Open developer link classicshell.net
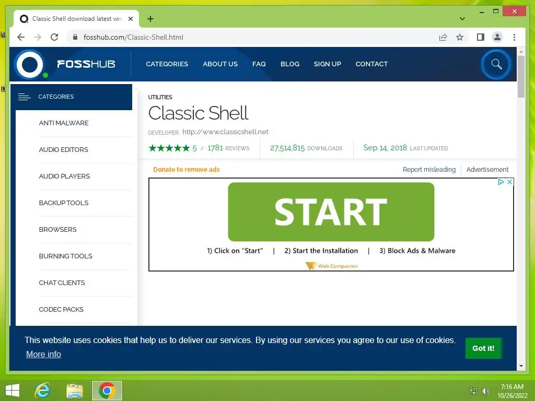 (225, 132)
